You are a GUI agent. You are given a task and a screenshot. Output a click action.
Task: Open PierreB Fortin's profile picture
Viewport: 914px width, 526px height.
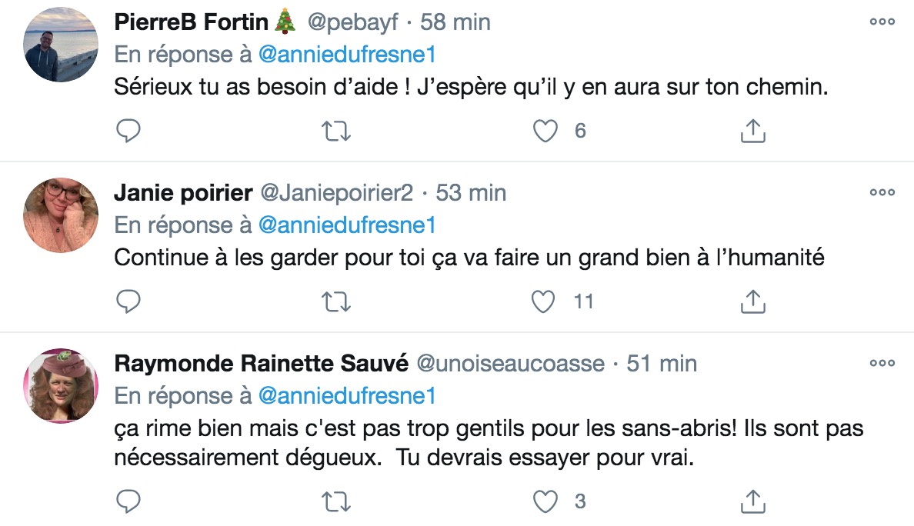[x=61, y=45]
